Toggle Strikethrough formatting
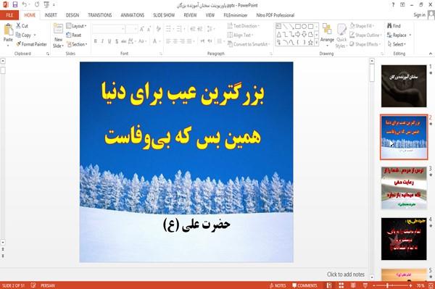 tap(124, 41)
